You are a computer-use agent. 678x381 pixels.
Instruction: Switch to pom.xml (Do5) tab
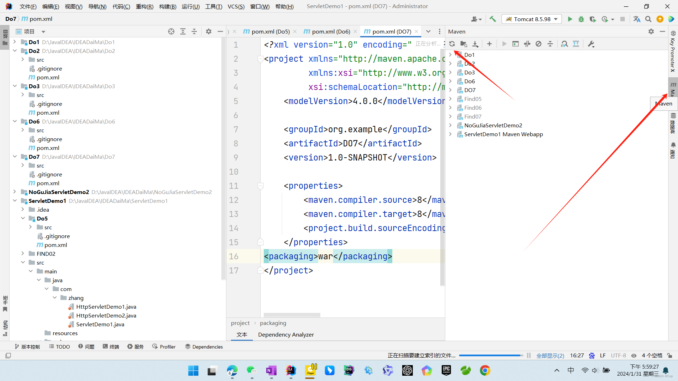pyautogui.click(x=270, y=31)
